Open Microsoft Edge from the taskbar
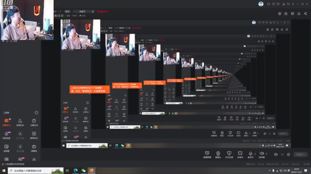The width and height of the screenshot is (311, 174). click(x=75, y=171)
